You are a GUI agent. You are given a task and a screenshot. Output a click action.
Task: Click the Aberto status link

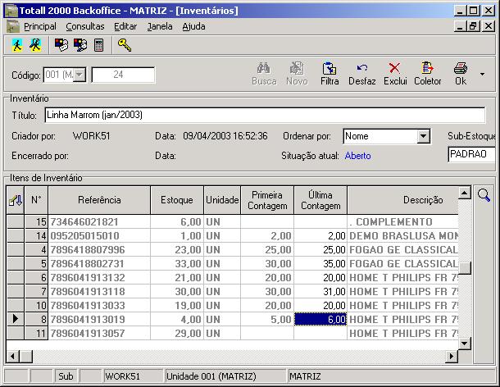(357, 155)
